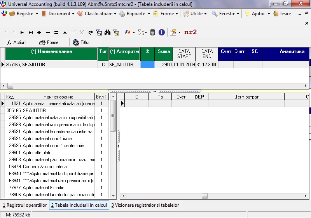Click the Код column header
The height and width of the screenshot is (218, 311).
click(14, 97)
